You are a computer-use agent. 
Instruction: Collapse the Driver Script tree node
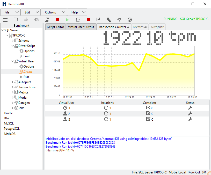[x=12, y=46]
